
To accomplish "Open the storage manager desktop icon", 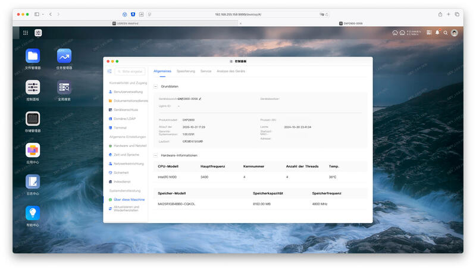I will point(33,119).
